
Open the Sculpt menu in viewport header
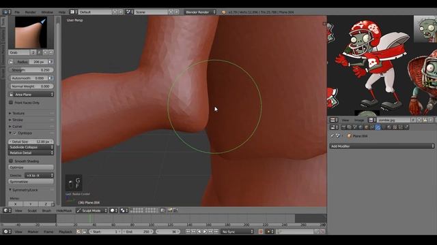(x=32, y=210)
